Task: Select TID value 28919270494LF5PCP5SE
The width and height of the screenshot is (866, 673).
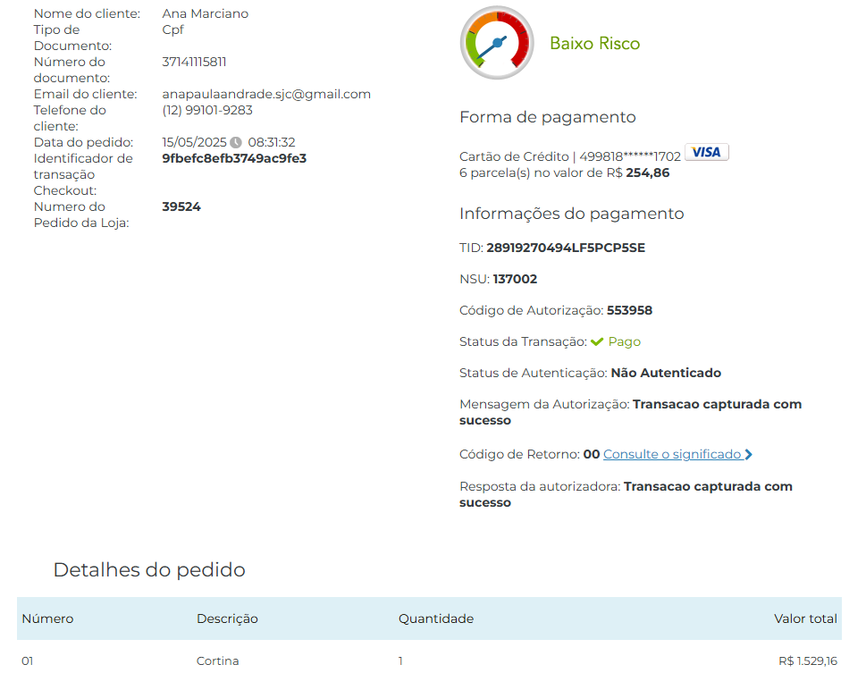Action: 566,248
